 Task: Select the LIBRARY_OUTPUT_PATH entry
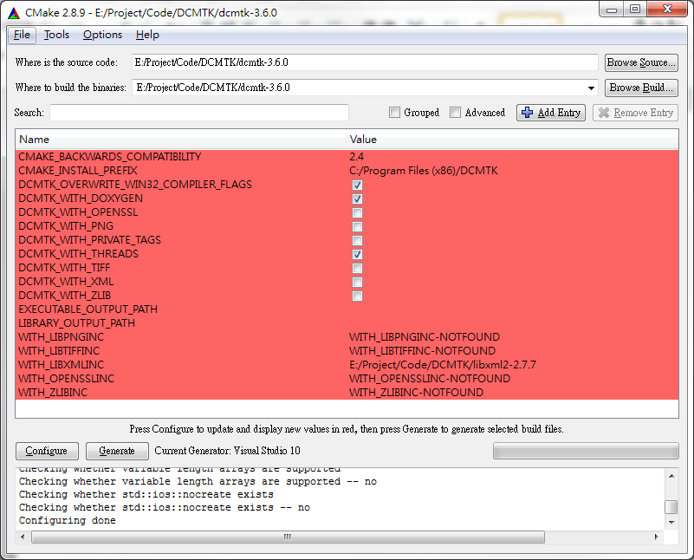click(76, 323)
